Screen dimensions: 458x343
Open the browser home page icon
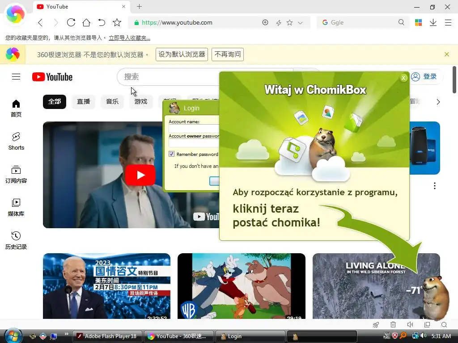click(x=86, y=22)
